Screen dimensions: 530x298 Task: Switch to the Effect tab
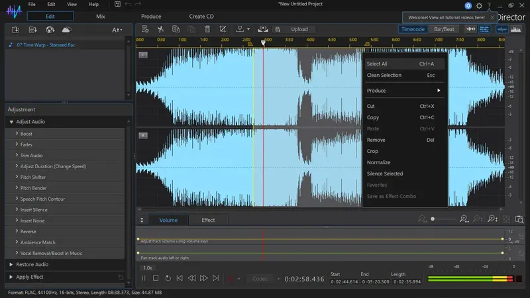coord(208,220)
